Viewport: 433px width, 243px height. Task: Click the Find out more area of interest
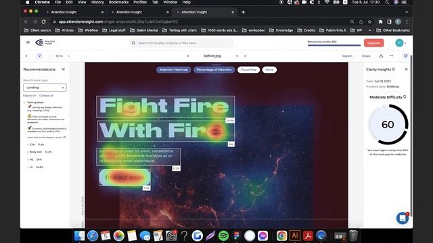point(124,178)
